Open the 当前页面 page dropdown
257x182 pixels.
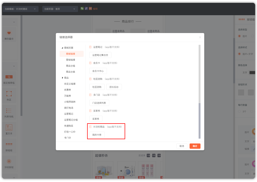[60, 9]
